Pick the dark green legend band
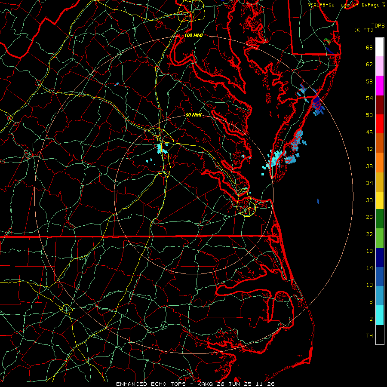This screenshot has width=387, height=387. 380,219
